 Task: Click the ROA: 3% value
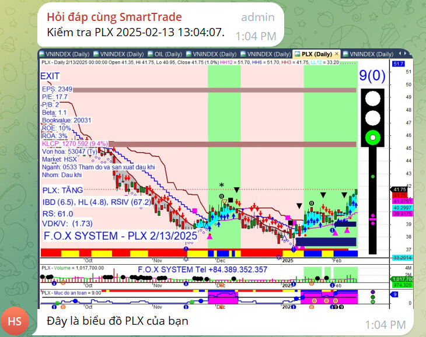(x=55, y=136)
